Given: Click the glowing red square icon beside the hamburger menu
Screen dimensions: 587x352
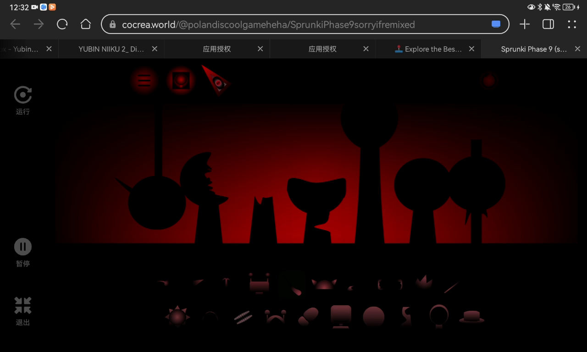Looking at the screenshot, I should (181, 81).
